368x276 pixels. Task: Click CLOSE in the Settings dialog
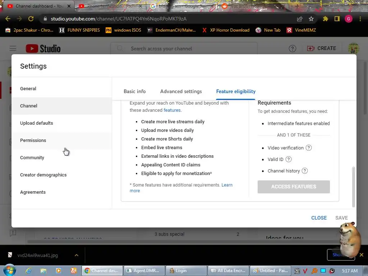point(319,218)
